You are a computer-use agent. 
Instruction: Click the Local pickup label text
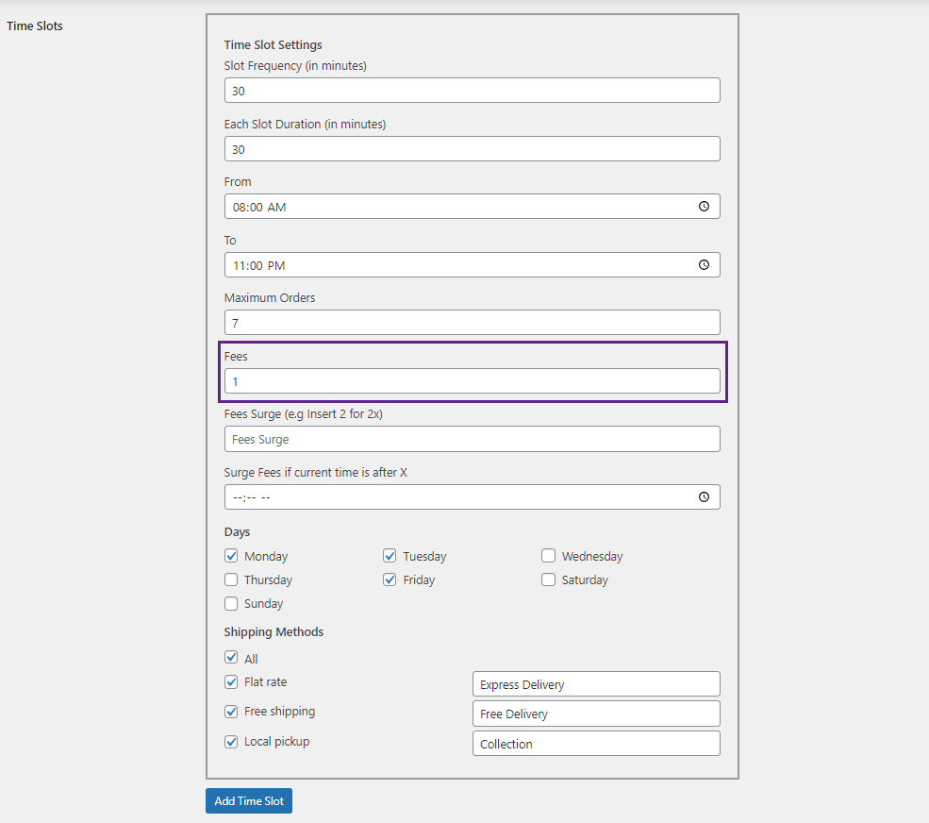[x=276, y=742]
